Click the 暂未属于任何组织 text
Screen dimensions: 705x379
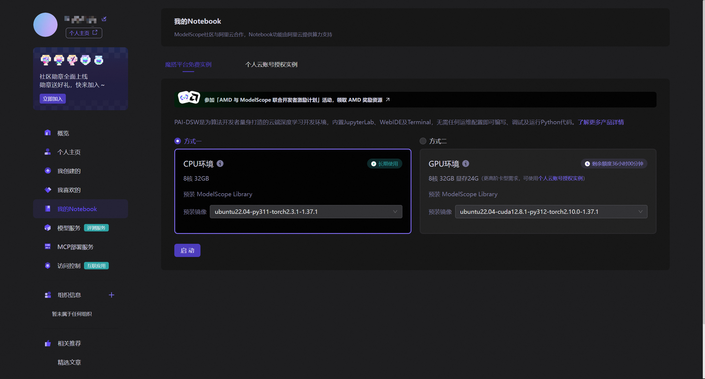pos(72,314)
